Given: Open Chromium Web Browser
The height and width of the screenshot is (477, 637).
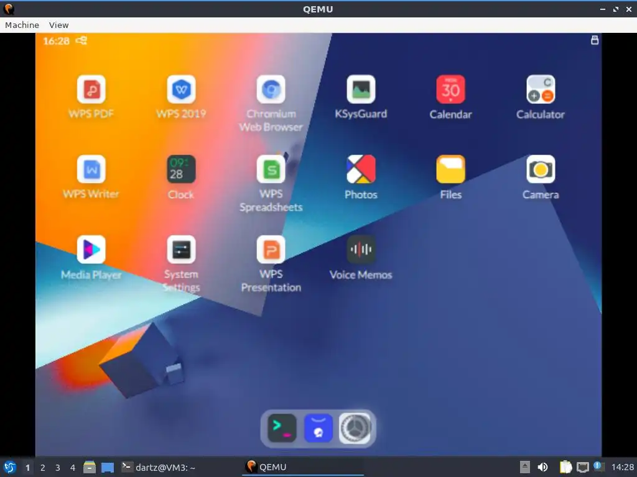Looking at the screenshot, I should [271, 89].
